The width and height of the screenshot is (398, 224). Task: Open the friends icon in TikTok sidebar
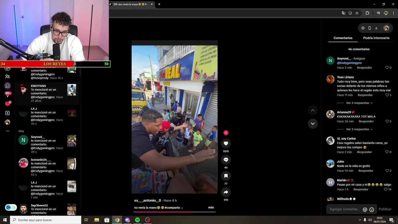point(7,77)
